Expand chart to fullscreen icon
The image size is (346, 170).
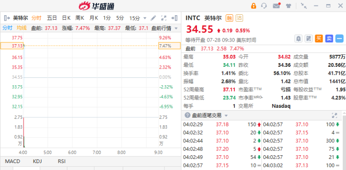(164, 18)
